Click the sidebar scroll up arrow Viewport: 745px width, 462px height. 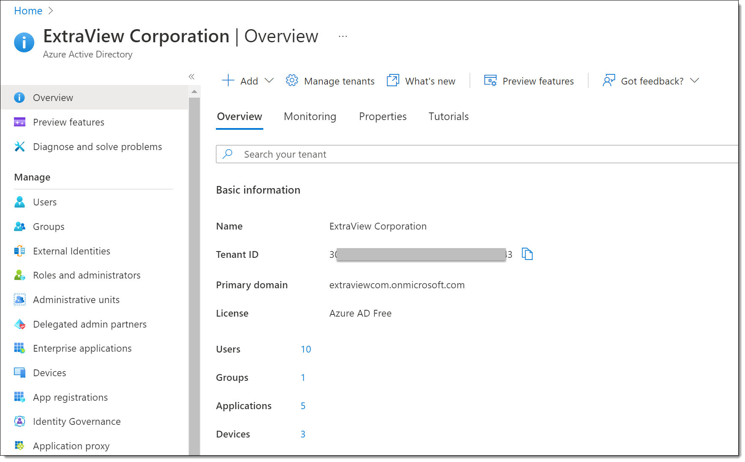(194, 92)
